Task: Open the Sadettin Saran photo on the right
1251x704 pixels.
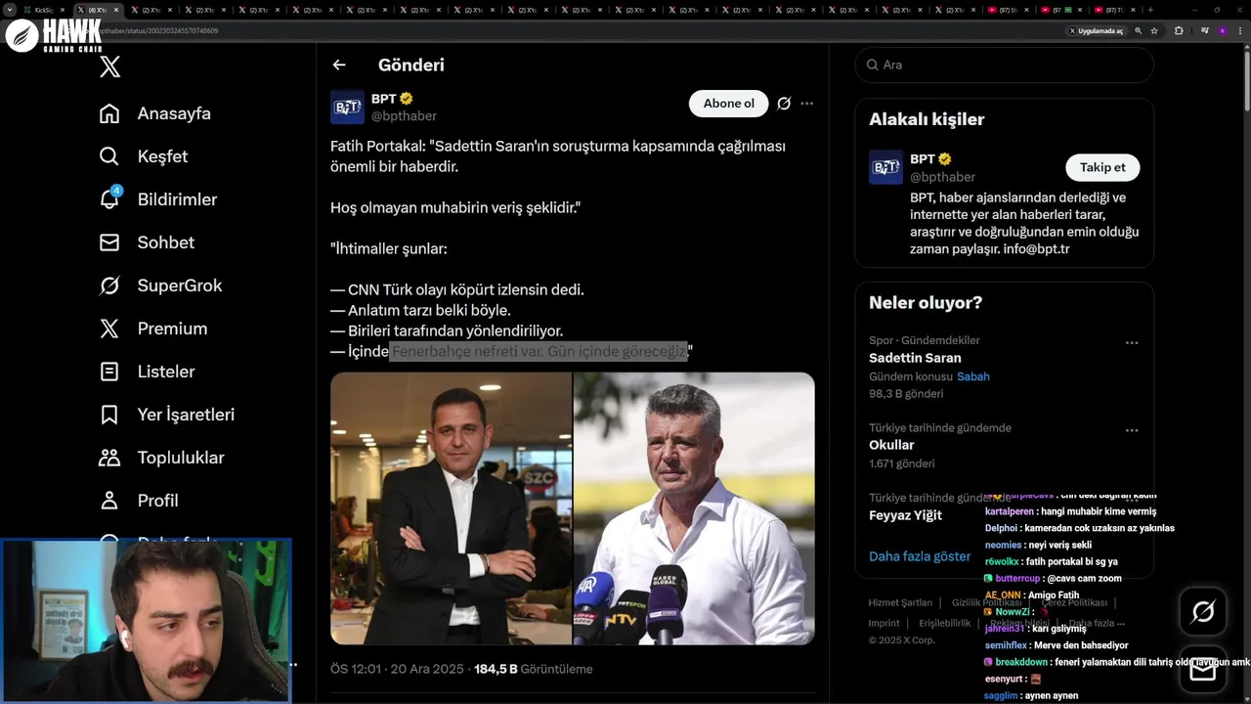Action: [x=694, y=508]
